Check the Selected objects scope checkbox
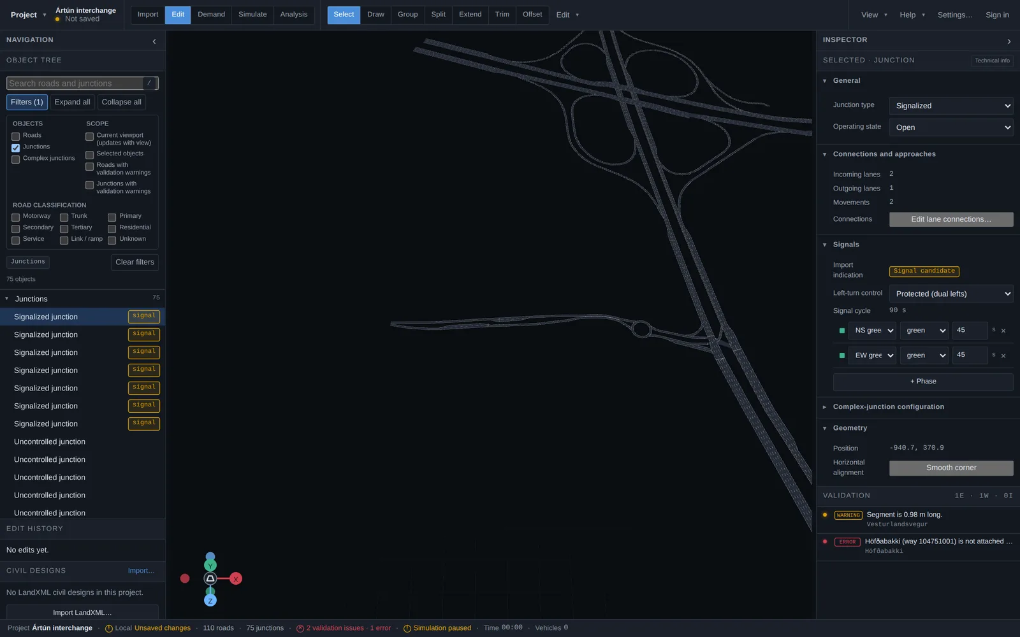The image size is (1020, 637). tap(90, 155)
